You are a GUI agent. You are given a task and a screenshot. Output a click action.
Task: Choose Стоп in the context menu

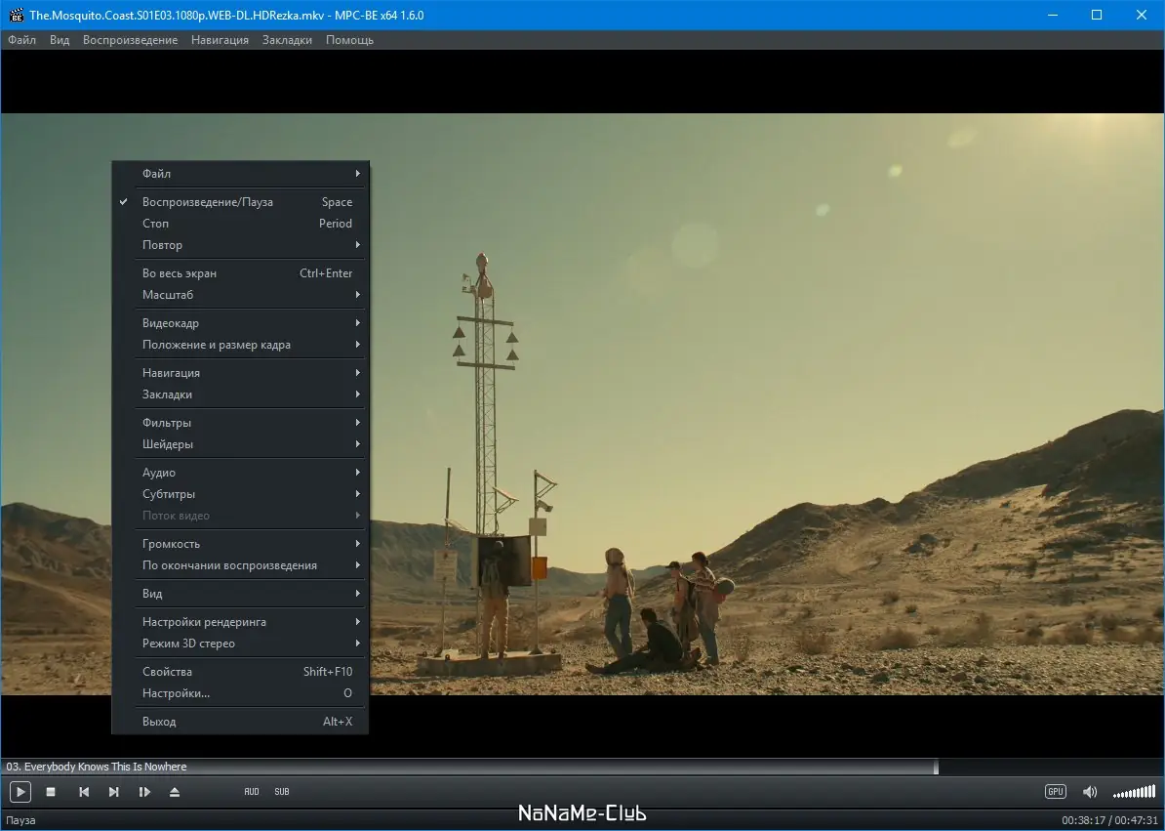click(x=240, y=224)
